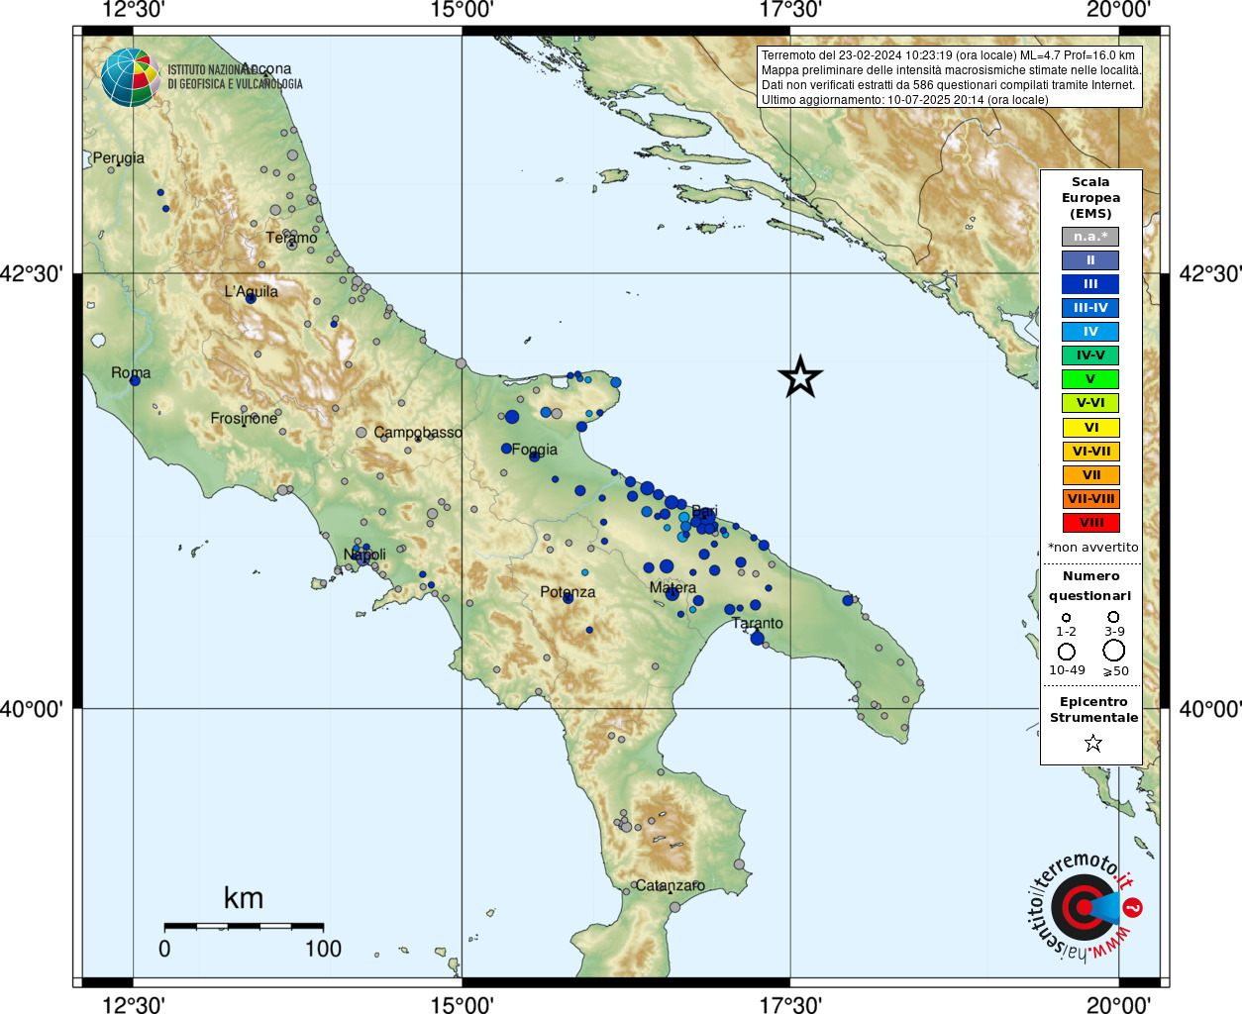The image size is (1242, 1014).
Task: Click the Foggia city label
Action: (x=535, y=450)
